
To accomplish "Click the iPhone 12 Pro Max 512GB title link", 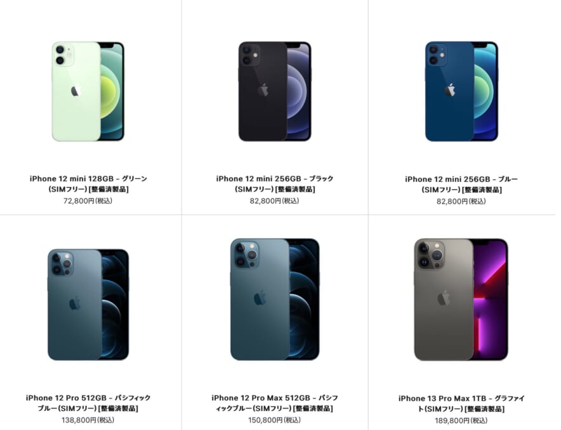I will click(275, 403).
